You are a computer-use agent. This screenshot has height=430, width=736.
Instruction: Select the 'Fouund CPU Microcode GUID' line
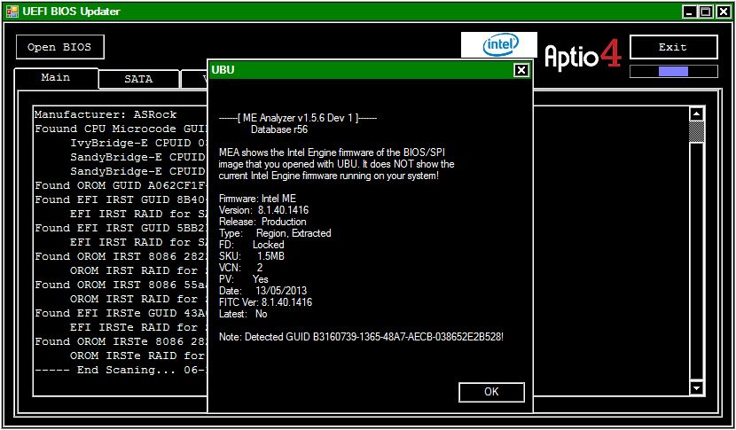[121, 129]
